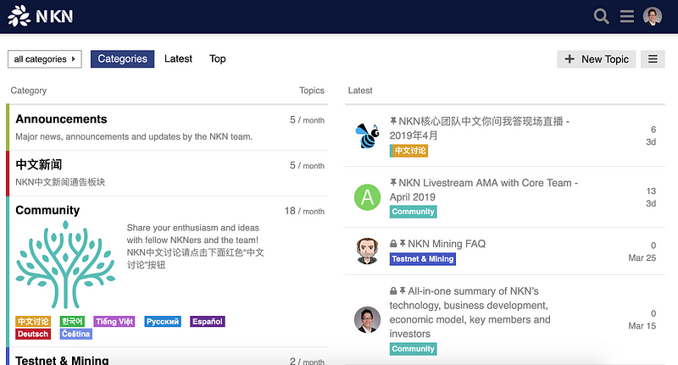Open the Español subcategory tag

pos(208,321)
